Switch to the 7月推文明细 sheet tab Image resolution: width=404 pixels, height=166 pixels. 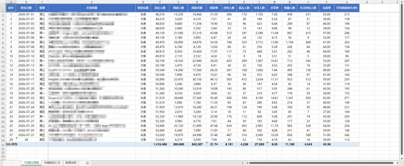coord(31,163)
